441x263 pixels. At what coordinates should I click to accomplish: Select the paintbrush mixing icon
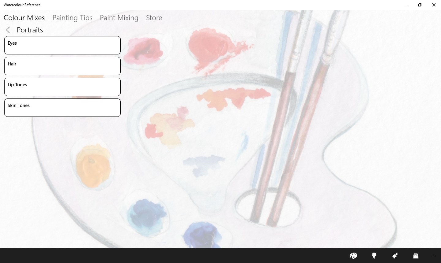point(395,256)
